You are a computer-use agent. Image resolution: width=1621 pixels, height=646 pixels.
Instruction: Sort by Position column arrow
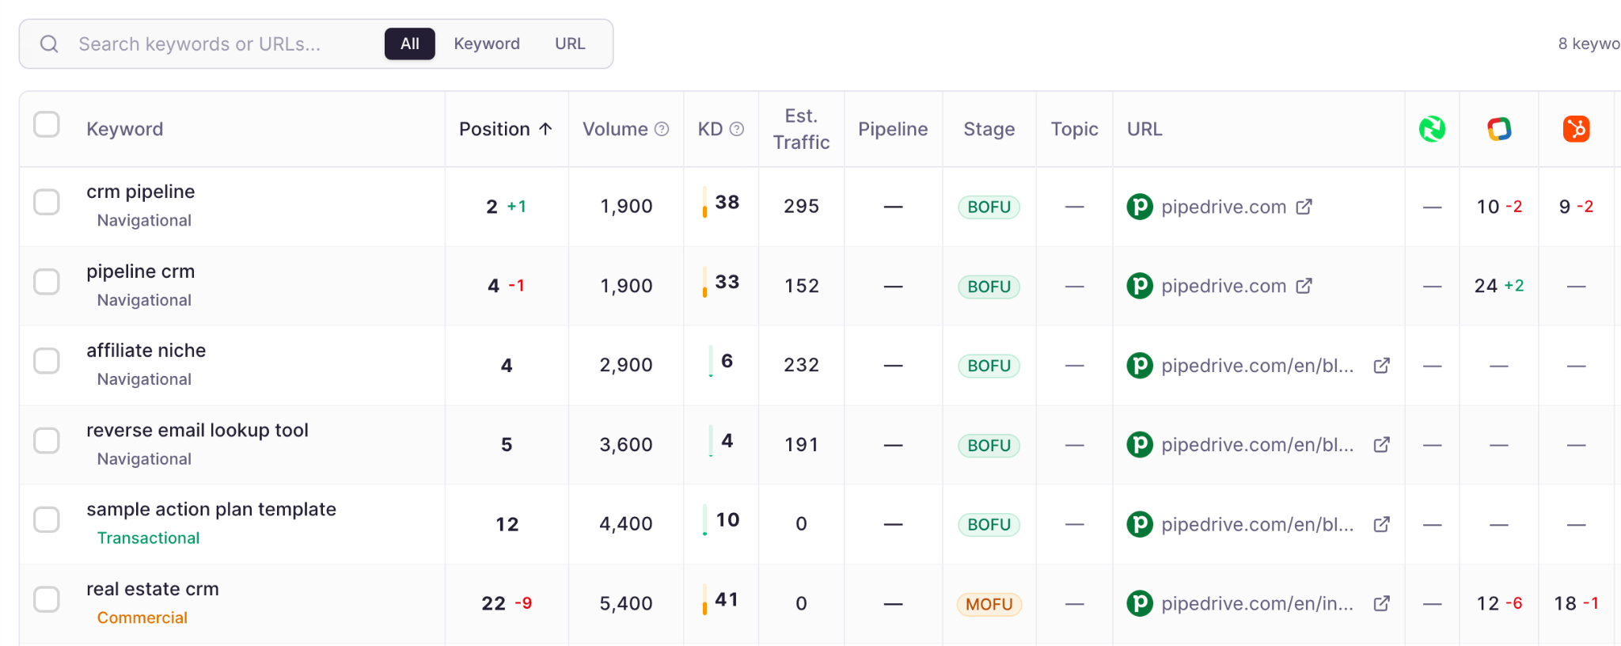pos(545,129)
